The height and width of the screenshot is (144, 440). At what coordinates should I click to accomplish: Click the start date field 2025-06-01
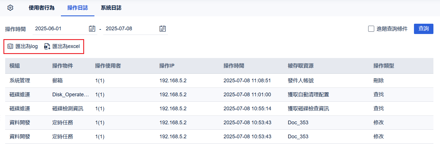tap(60, 29)
